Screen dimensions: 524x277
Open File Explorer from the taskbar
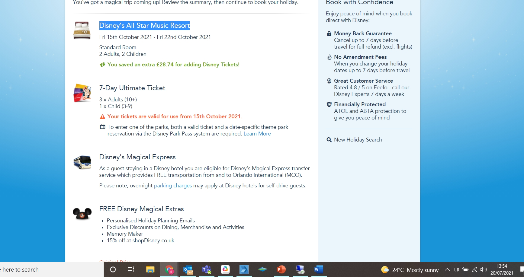pyautogui.click(x=150, y=269)
